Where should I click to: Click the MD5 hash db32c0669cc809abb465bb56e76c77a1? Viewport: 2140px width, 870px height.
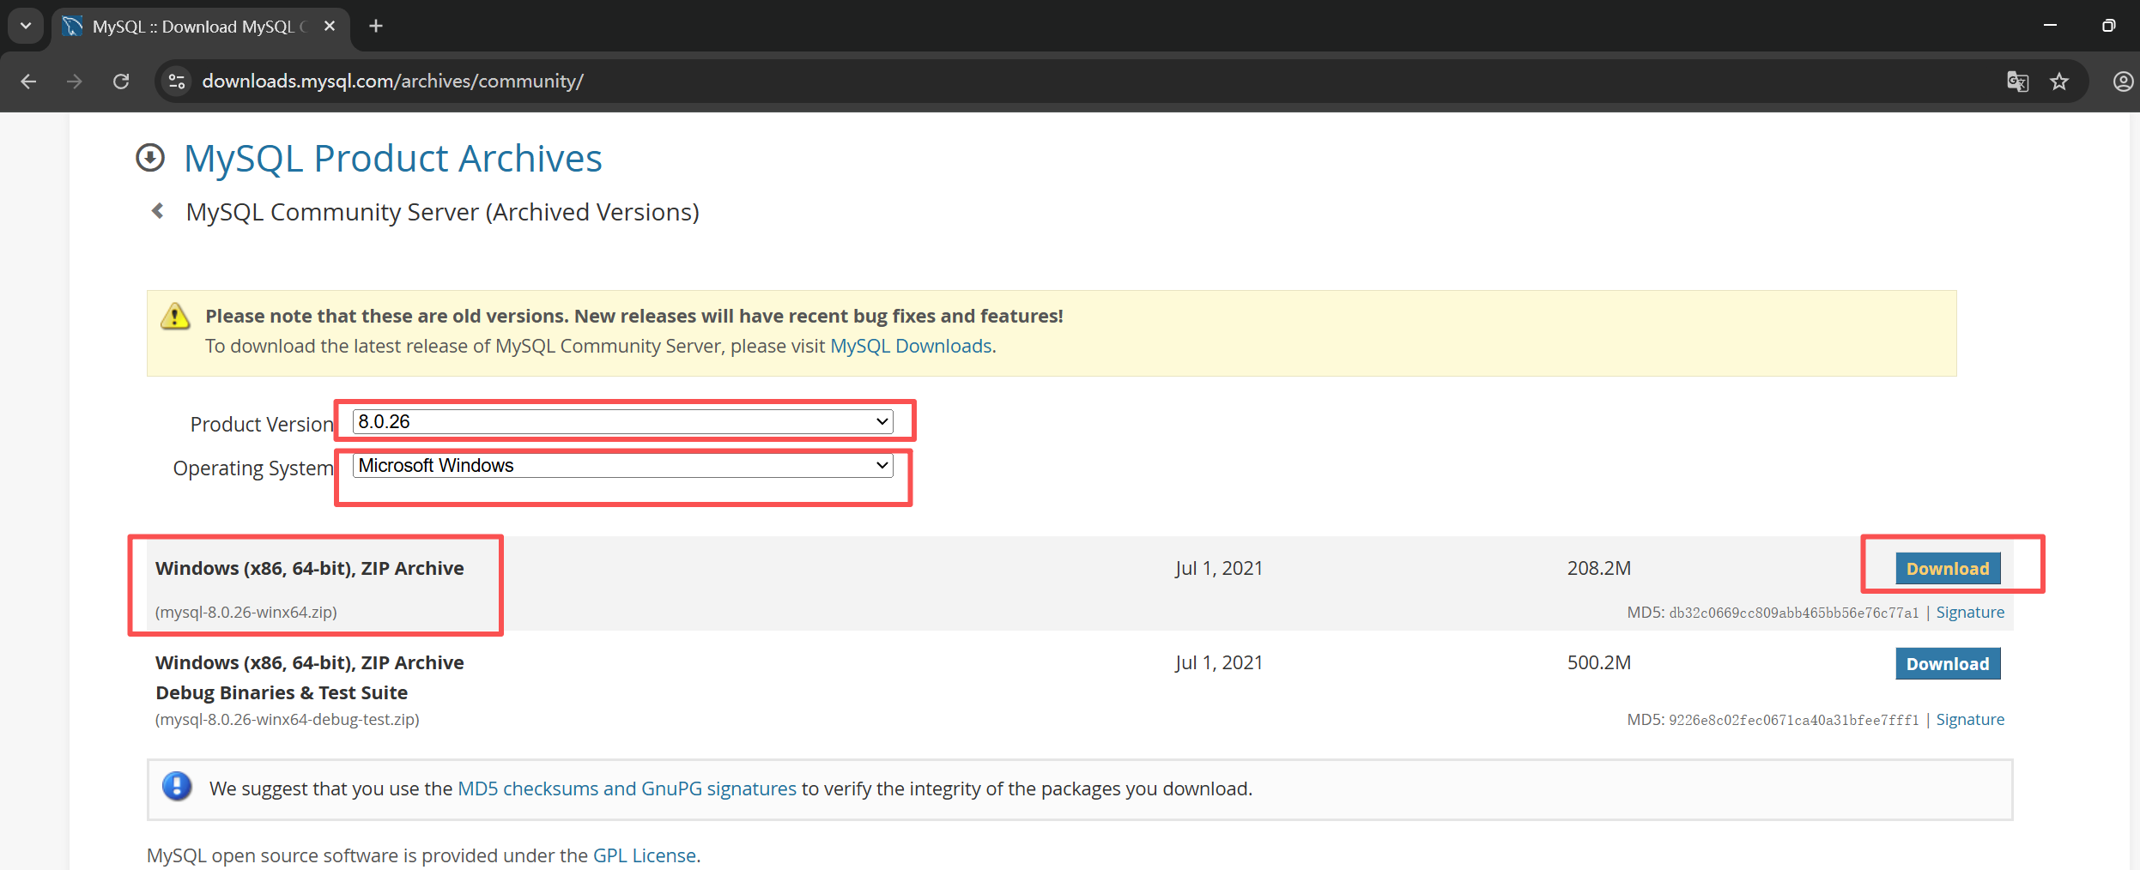[1793, 613]
